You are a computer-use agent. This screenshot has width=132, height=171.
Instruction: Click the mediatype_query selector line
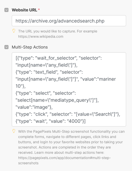click(x=57, y=100)
